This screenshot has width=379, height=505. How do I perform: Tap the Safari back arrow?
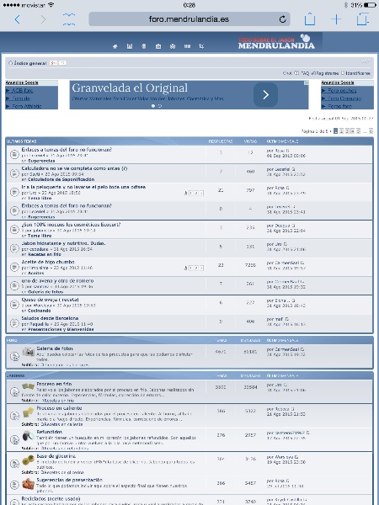(18, 19)
